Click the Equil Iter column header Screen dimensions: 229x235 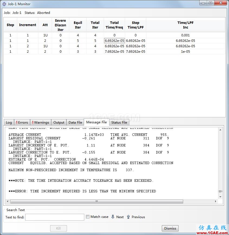click(x=78, y=25)
